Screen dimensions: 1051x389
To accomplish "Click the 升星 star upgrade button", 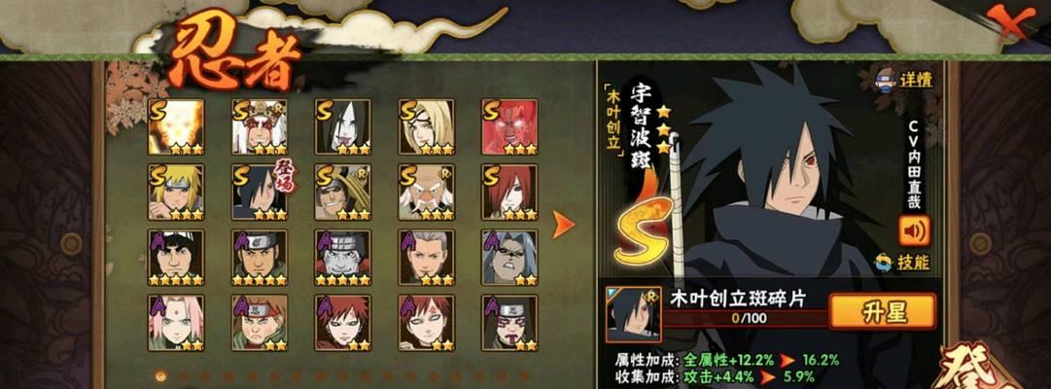I will [x=882, y=311].
